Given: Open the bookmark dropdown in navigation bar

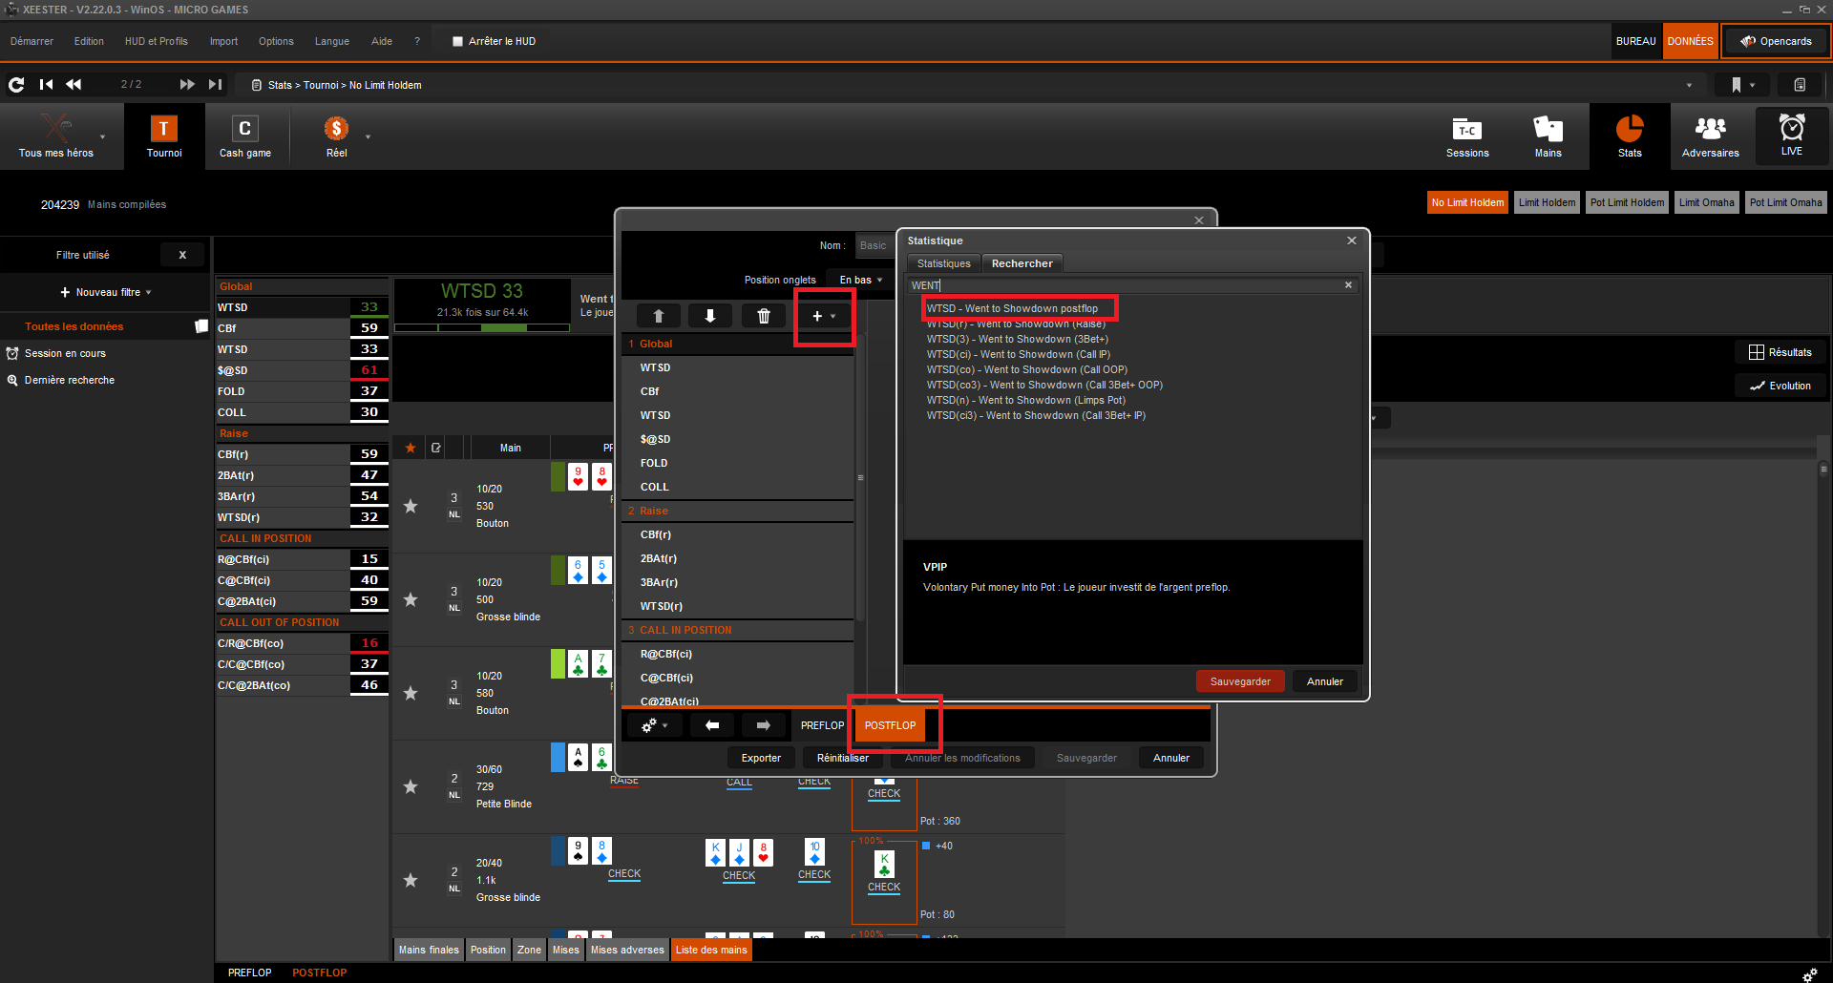Looking at the screenshot, I should pos(1742,85).
